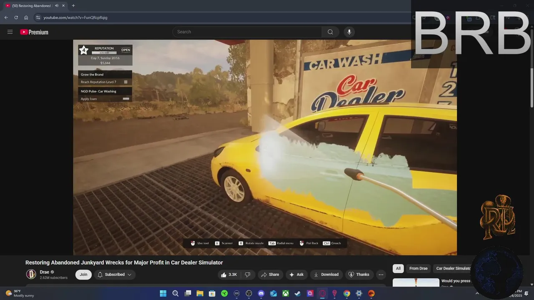This screenshot has width=534, height=300.
Task: Focus the YouTube search field
Action: click(x=247, y=32)
